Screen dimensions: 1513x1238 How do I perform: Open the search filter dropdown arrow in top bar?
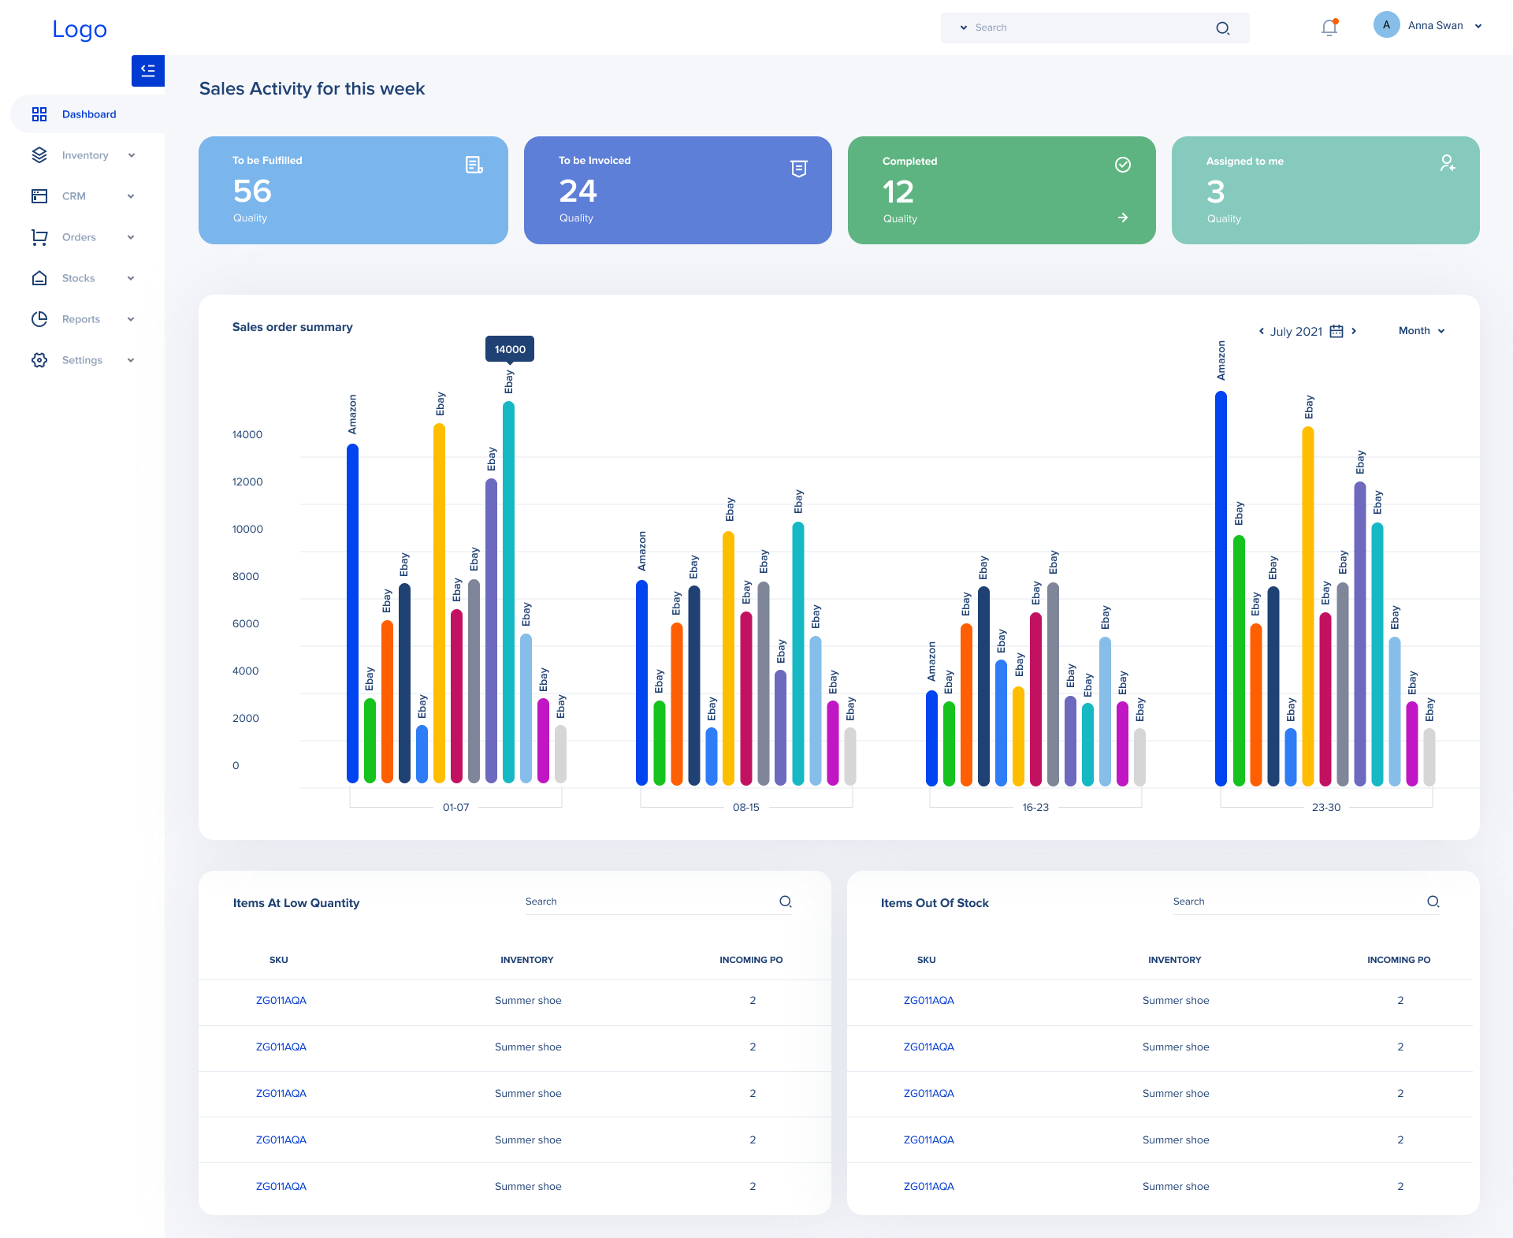coord(963,28)
